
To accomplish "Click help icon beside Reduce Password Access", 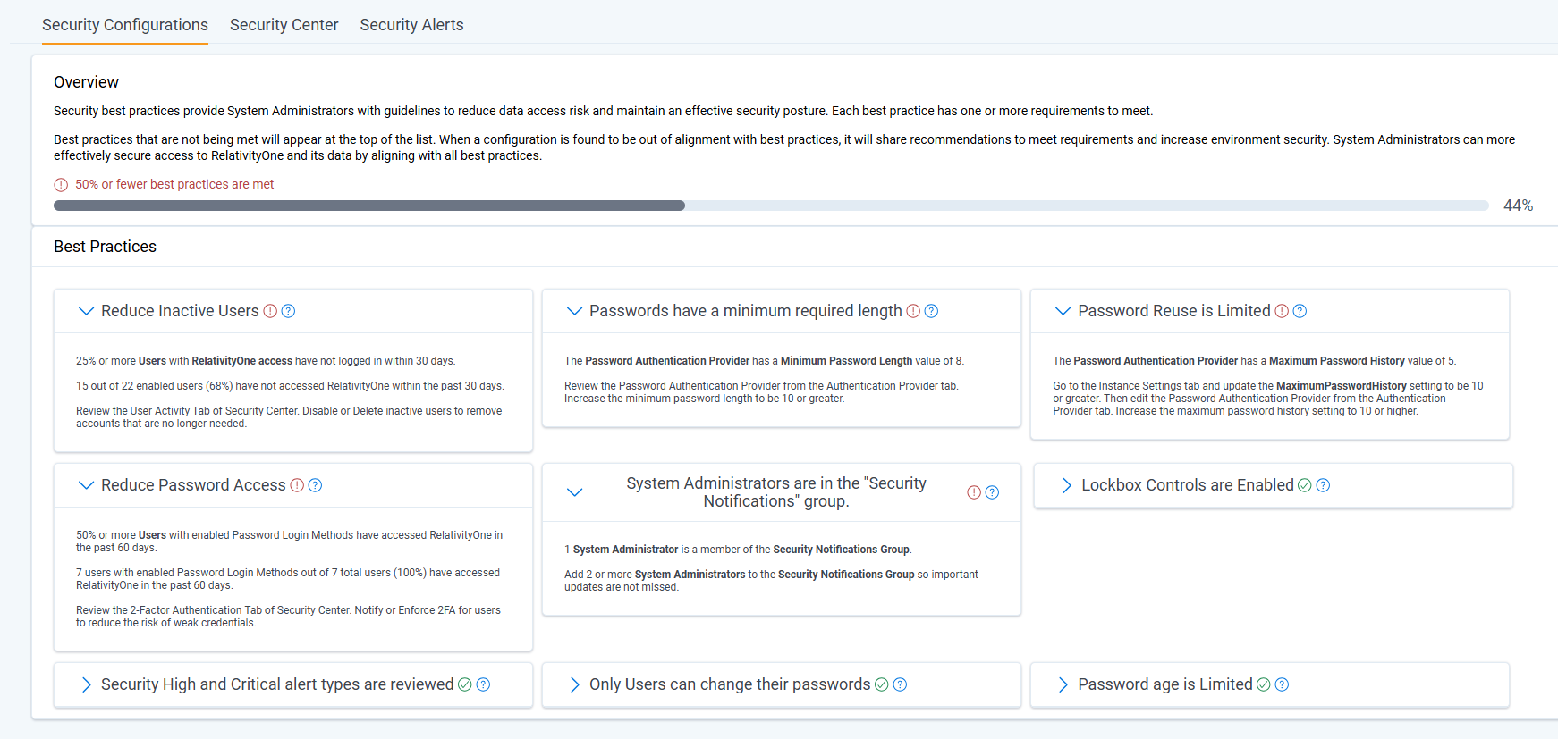I will pyautogui.click(x=315, y=485).
